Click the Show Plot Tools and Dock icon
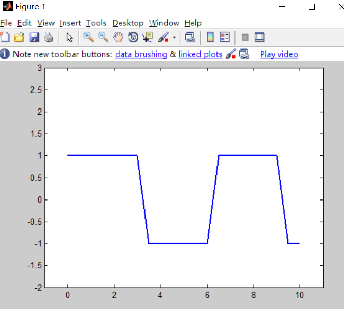The height and width of the screenshot is (309, 344). pyautogui.click(x=260, y=37)
